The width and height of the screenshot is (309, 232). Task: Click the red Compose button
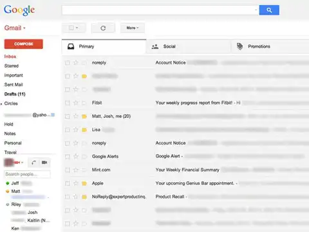coord(24,44)
